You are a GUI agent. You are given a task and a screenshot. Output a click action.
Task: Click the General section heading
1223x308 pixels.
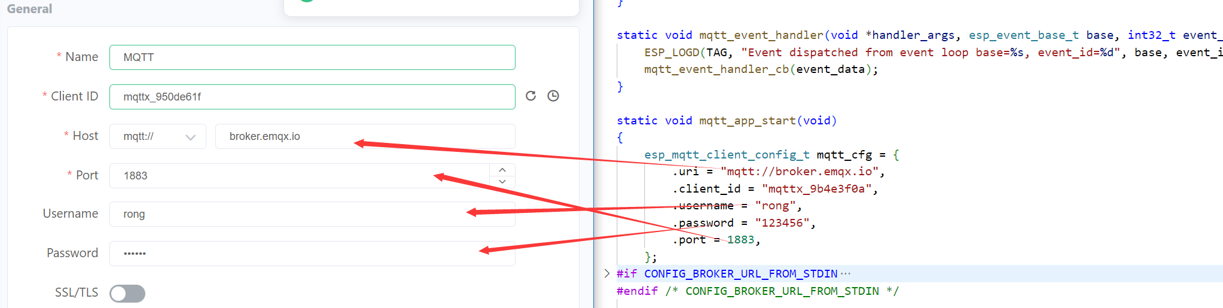29,9
